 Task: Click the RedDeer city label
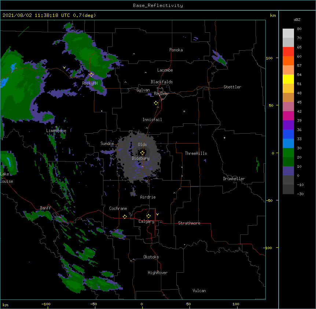click(x=161, y=94)
